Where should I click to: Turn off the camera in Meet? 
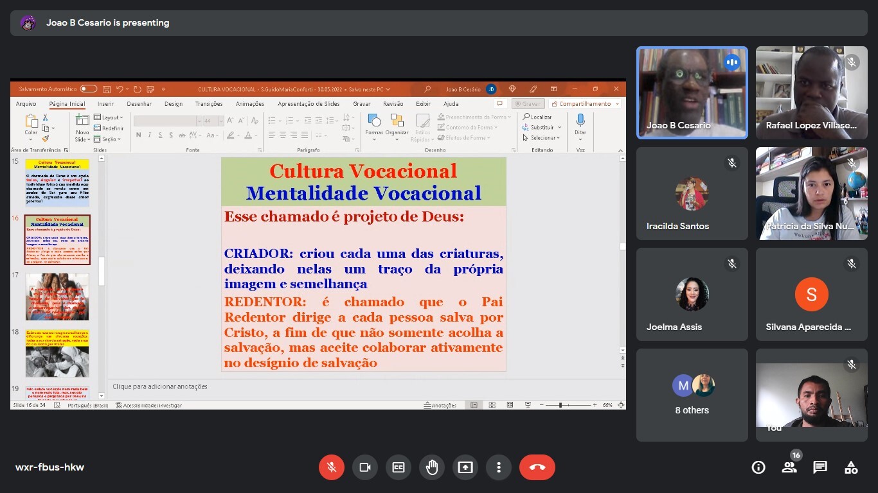(x=365, y=467)
